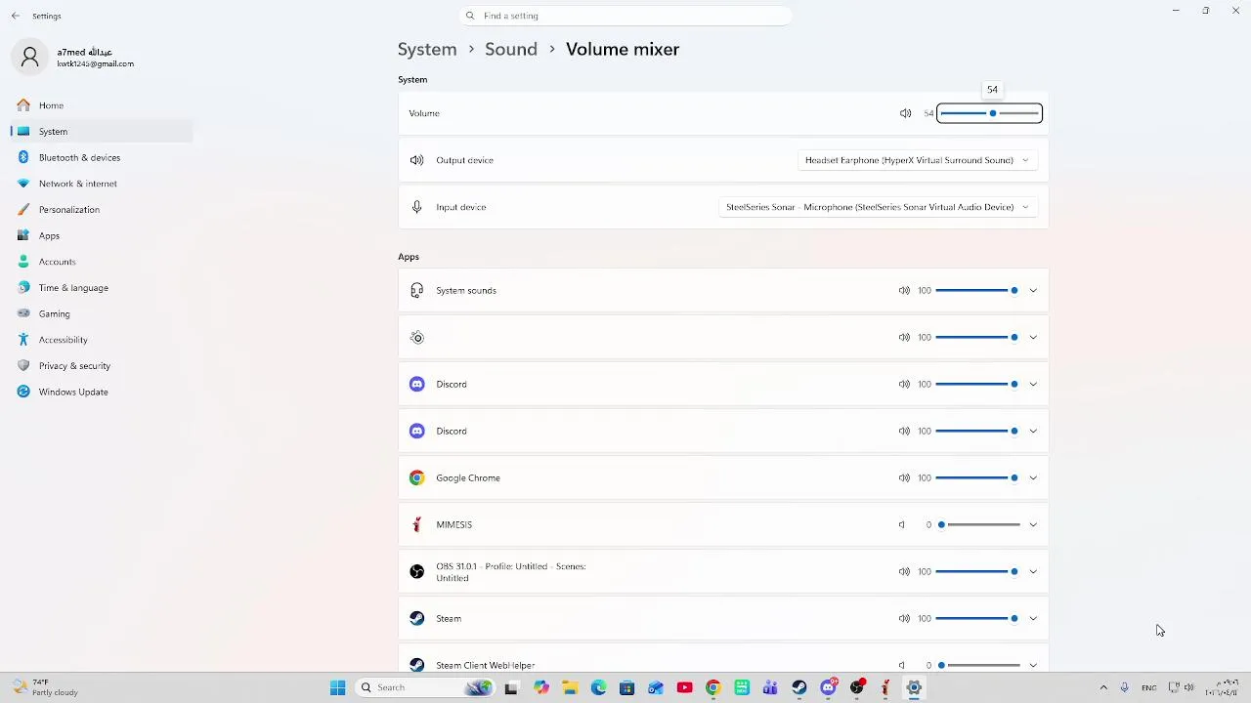Mute Steam via its speaker icon

pos(904,618)
